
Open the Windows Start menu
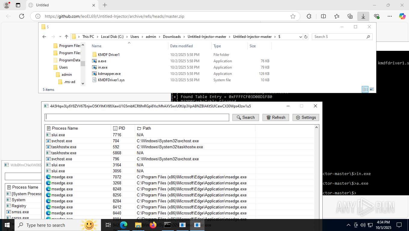pyautogui.click(x=7, y=225)
